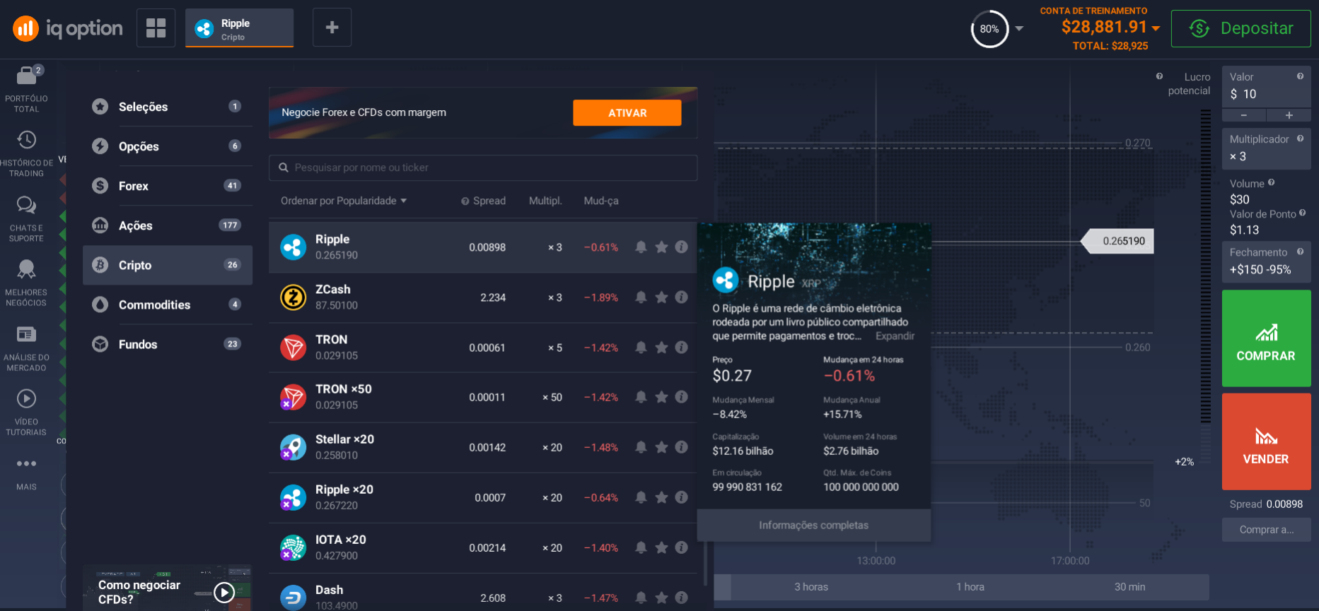The width and height of the screenshot is (1319, 611).
Task: Set alert bell for IOTA ×20
Action: (641, 547)
